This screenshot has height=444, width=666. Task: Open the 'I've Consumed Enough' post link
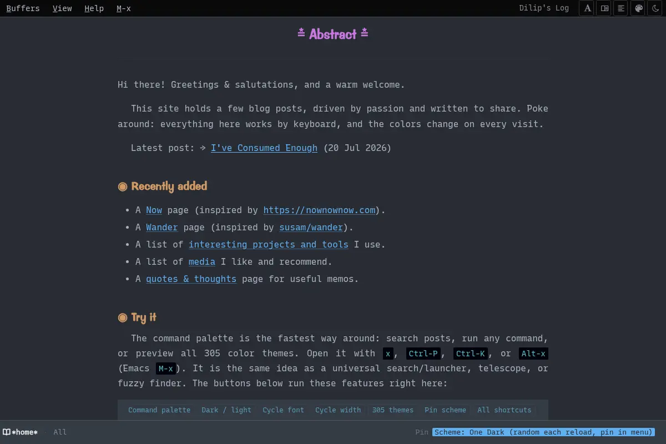264,148
